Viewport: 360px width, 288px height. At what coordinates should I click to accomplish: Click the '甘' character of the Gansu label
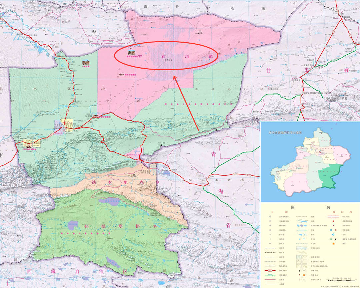click(x=269, y=70)
